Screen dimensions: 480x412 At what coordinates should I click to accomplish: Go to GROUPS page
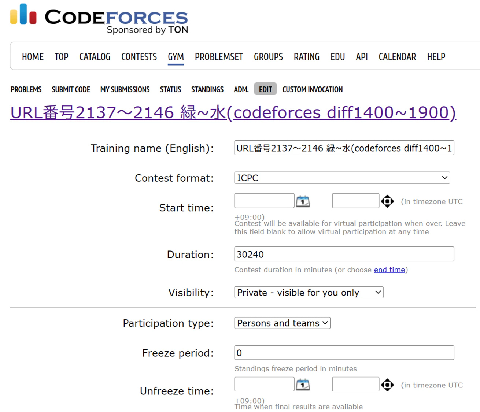[269, 57]
